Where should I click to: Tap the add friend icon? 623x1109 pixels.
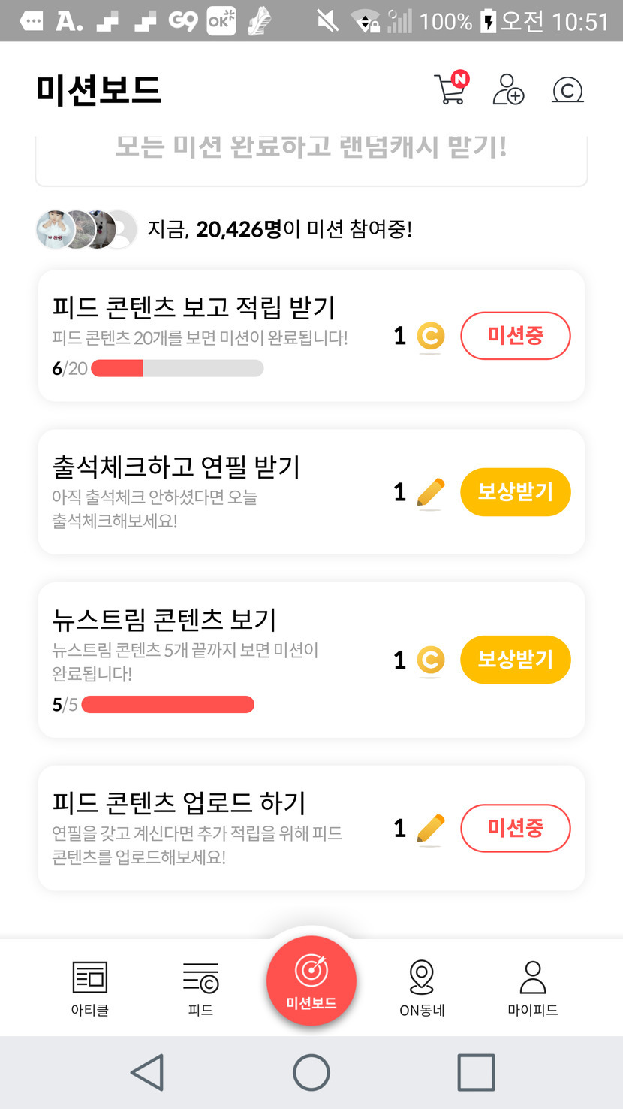pos(508,89)
